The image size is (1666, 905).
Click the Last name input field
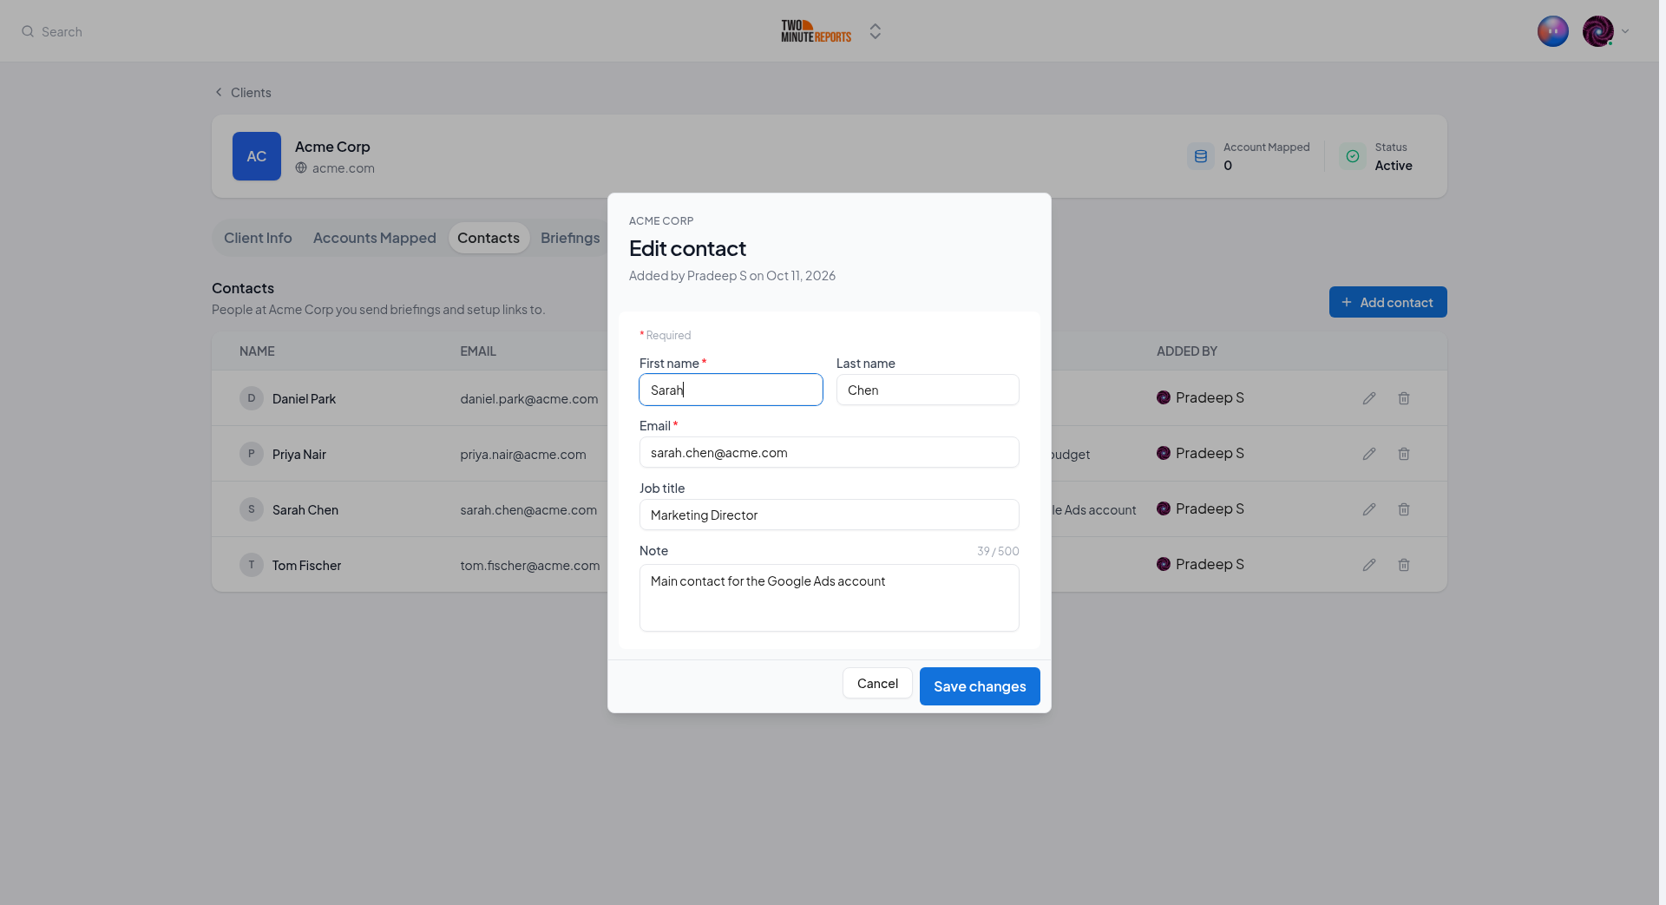pyautogui.click(x=928, y=390)
